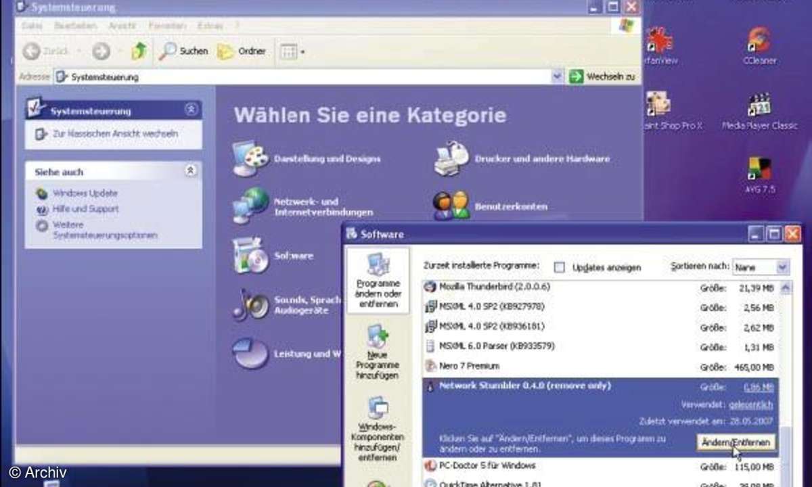Select Neue Programme hinzufügen sidebar icon
812x487 pixels.
click(x=378, y=352)
